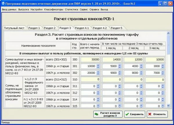174x125 pixels.
Task: Switch to the Раздел 2 tab
Action: click(50, 28)
